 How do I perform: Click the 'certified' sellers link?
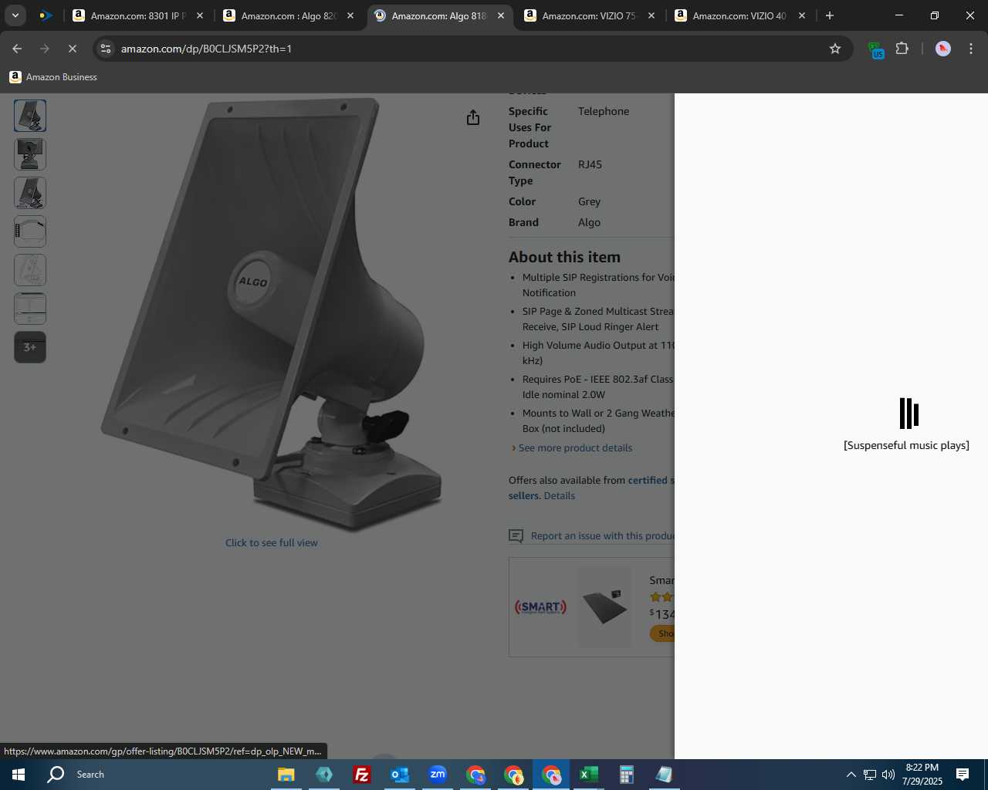tap(648, 481)
